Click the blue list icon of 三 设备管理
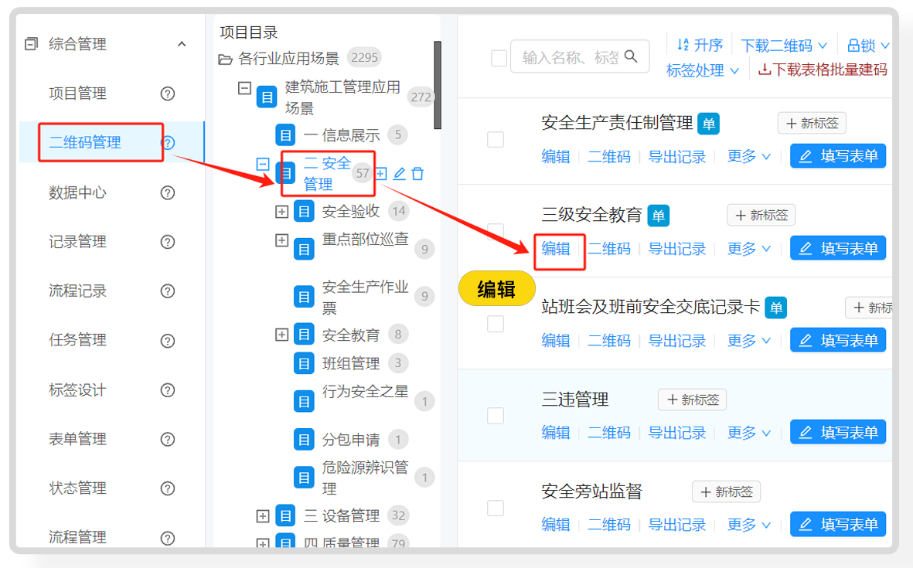Viewport: 913px width, 568px height. (285, 515)
